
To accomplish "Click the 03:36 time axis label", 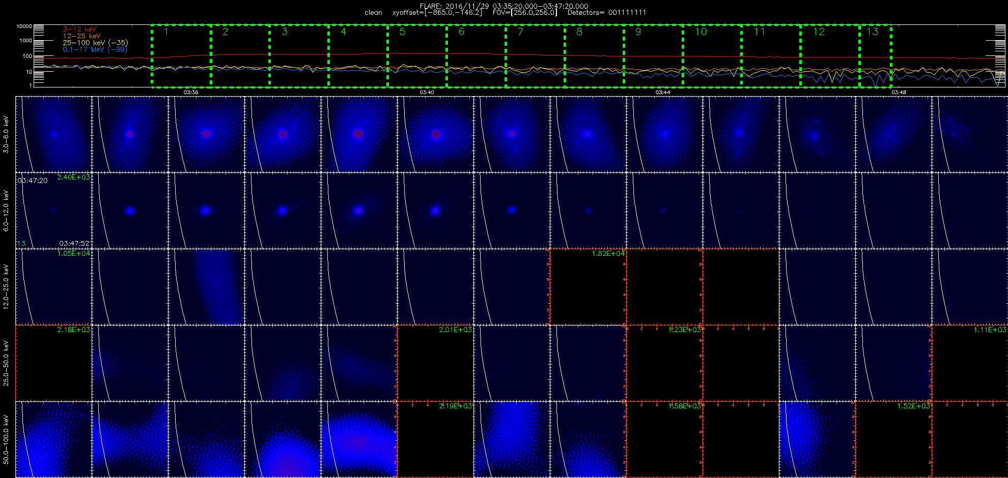I will tap(191, 93).
